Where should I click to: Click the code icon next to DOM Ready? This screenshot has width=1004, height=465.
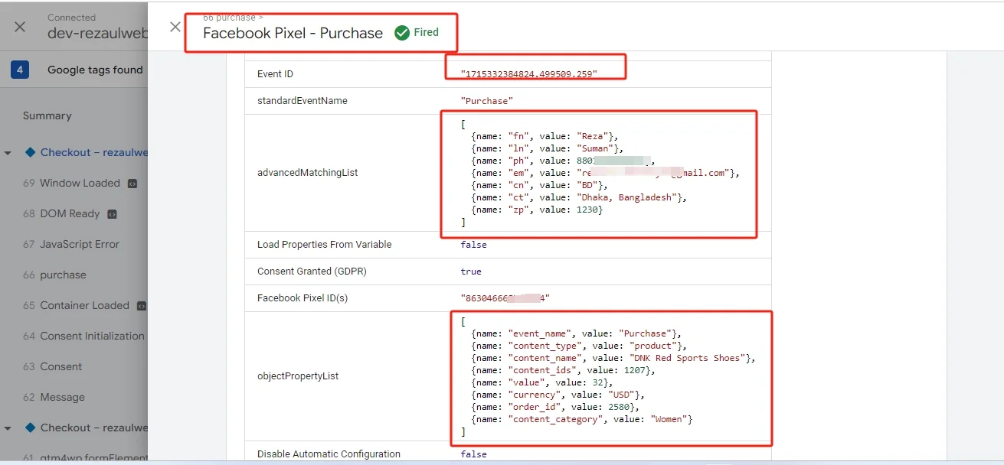[112, 214]
